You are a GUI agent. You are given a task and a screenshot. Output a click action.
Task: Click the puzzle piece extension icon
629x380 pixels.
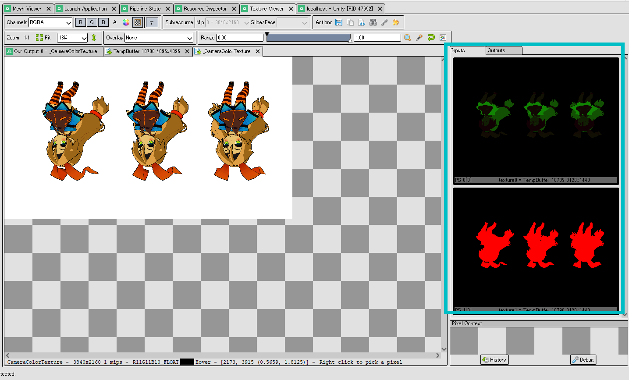tap(396, 22)
